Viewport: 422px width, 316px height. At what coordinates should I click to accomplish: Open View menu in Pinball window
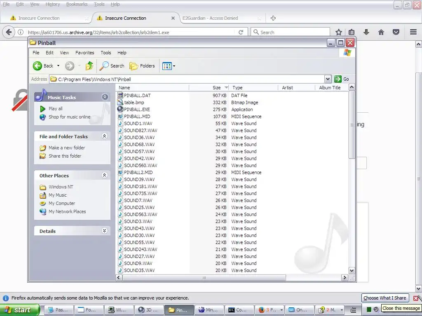[x=64, y=53]
